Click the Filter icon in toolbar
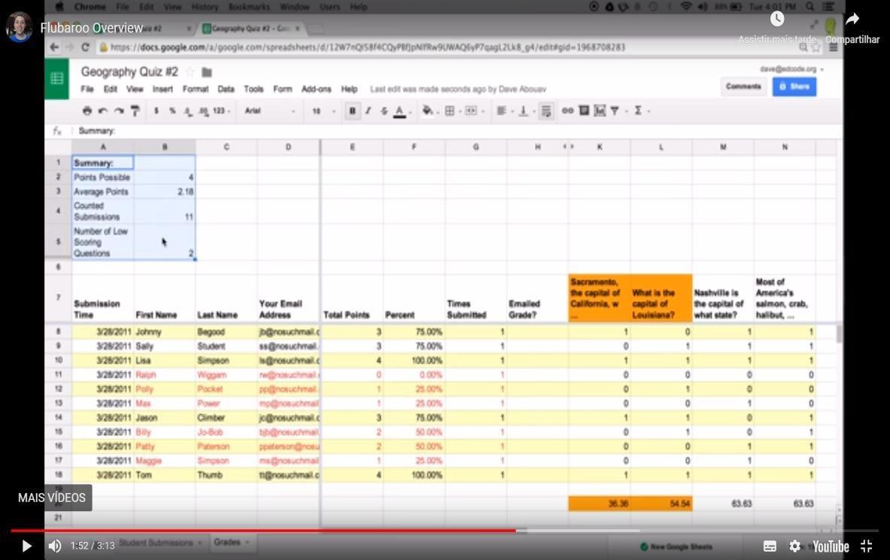This screenshot has height=560, width=890. coord(615,111)
